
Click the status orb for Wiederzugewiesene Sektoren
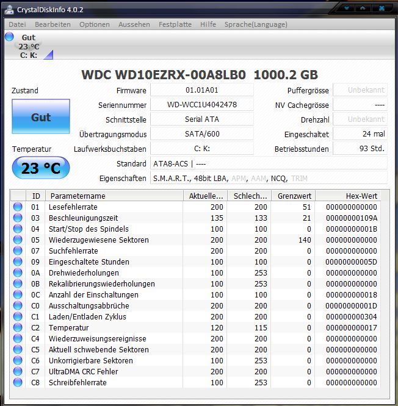18,240
